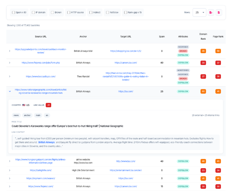Expand the last ftejerez.com row

click(x=10, y=187)
